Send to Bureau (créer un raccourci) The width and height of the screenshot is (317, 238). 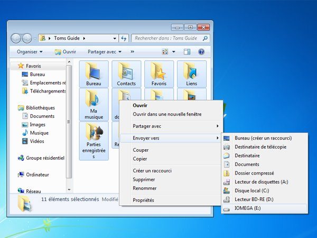point(265,138)
